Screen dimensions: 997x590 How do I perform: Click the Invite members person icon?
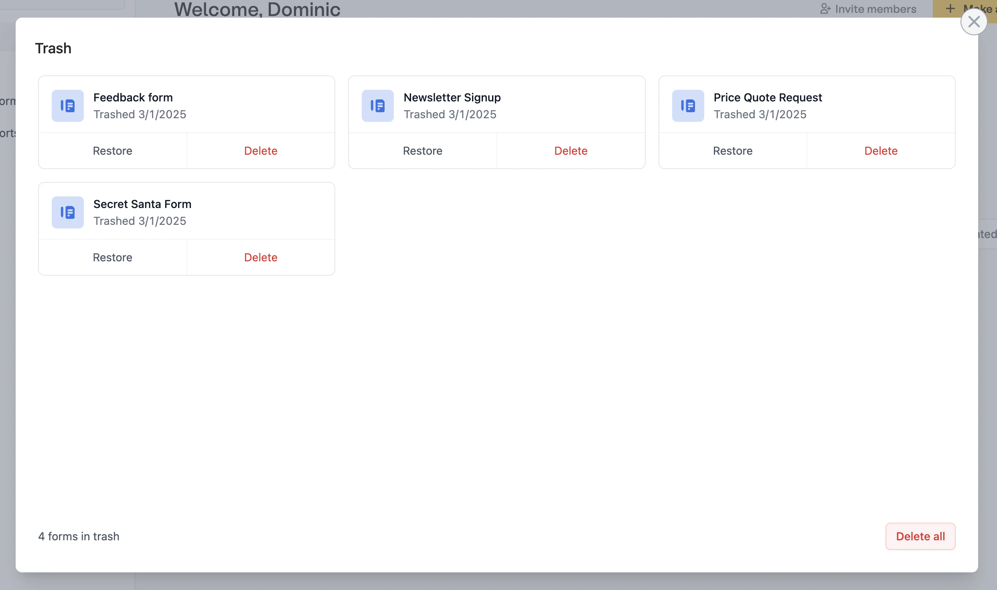[x=825, y=9]
